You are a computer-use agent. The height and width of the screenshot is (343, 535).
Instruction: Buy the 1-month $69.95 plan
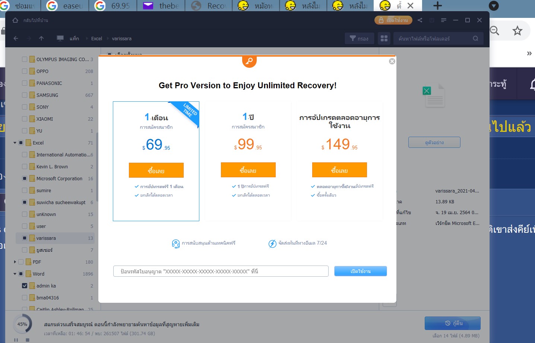click(x=156, y=170)
